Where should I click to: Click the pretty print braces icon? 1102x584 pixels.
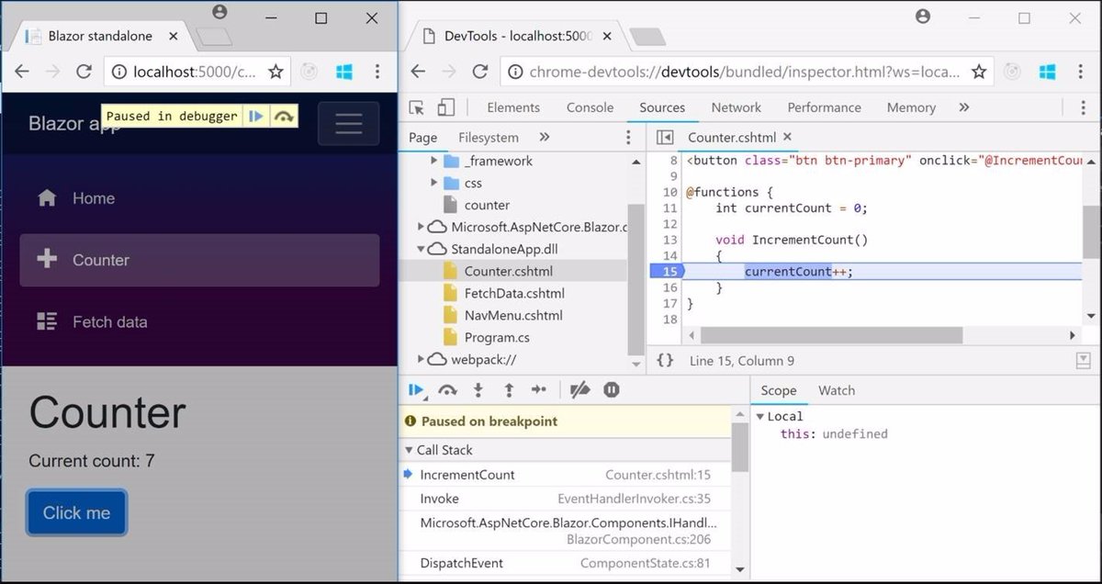[x=666, y=361]
